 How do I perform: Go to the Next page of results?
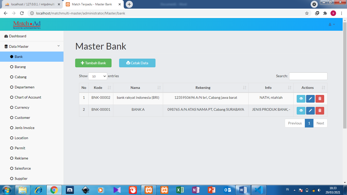click(320, 123)
